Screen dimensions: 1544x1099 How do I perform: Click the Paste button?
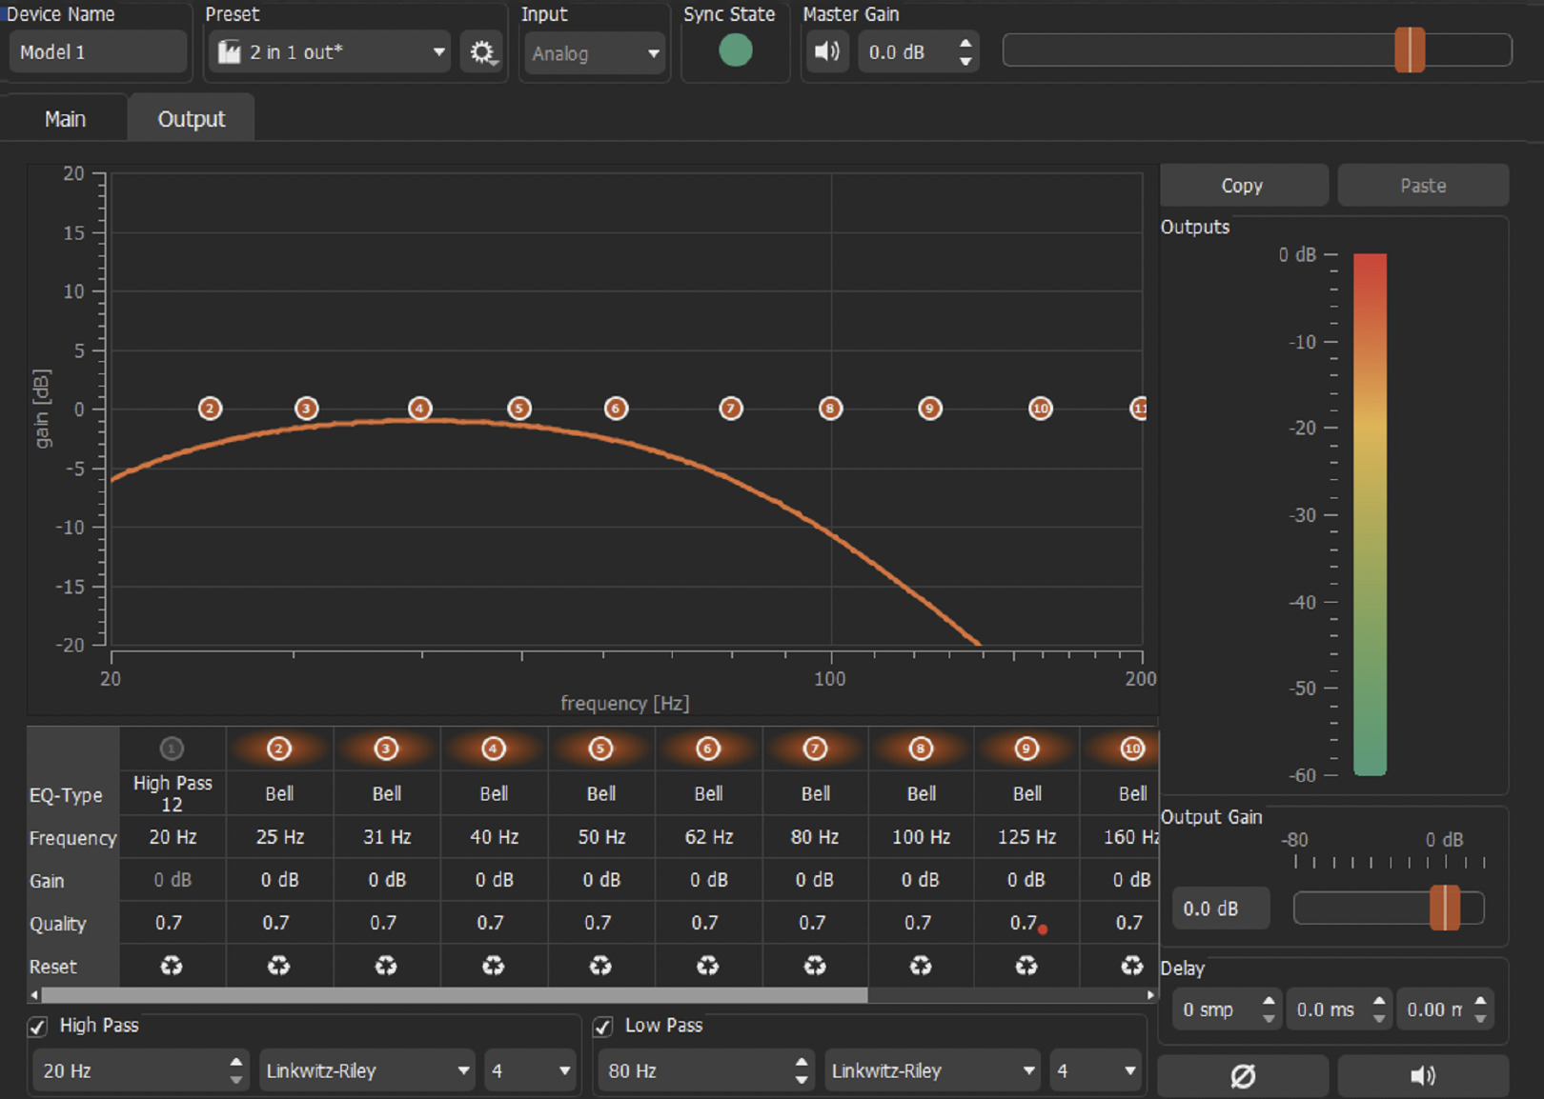pos(1423,186)
